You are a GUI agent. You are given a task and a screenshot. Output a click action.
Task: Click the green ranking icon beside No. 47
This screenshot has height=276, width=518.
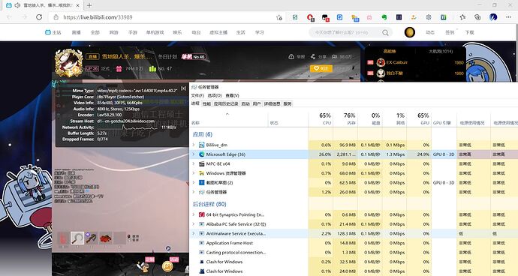152,69
